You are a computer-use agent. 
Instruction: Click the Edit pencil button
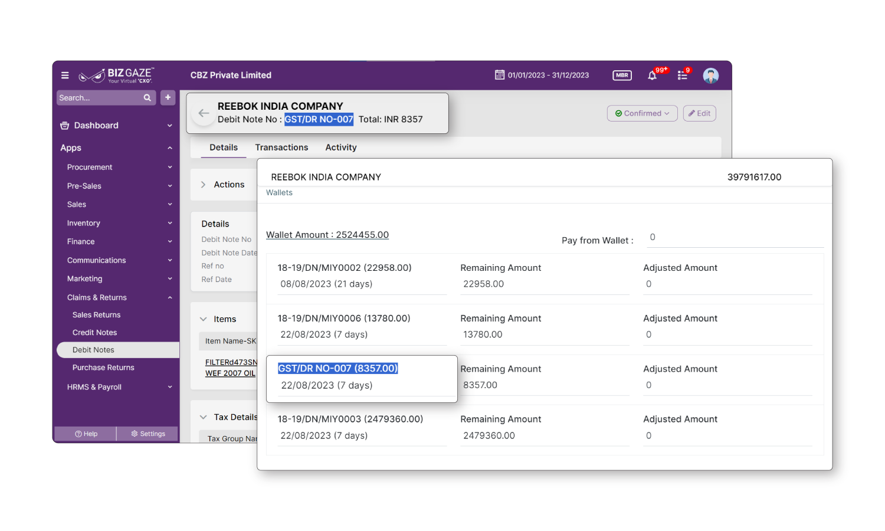(x=700, y=113)
